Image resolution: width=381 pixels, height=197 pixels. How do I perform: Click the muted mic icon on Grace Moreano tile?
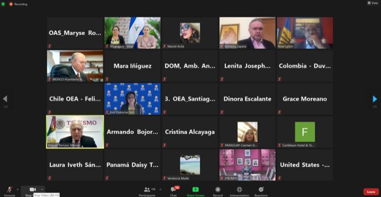(279, 112)
